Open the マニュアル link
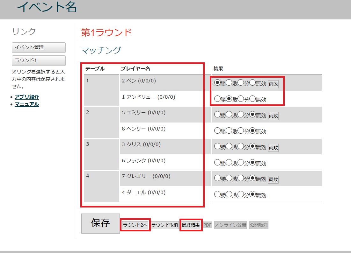This screenshot has width=351, height=253. 27,104
